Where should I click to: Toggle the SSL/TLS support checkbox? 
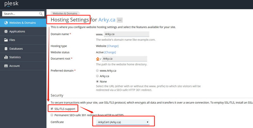pos(52,109)
